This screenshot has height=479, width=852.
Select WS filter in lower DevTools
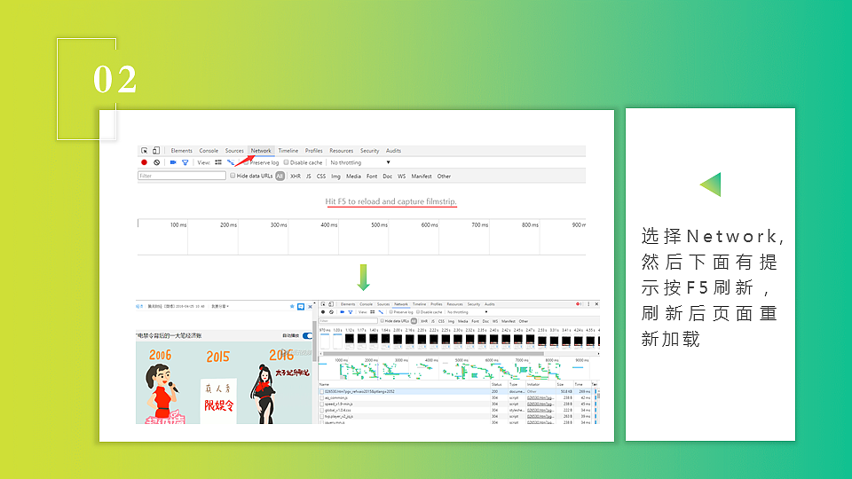coord(495,321)
